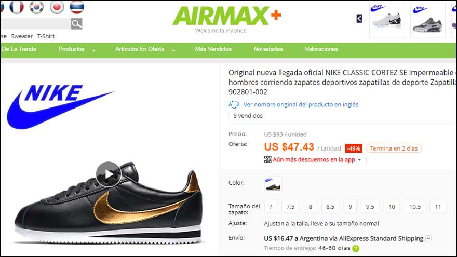Select the black and gold color swatch
The width and height of the screenshot is (457, 257).
273,185
